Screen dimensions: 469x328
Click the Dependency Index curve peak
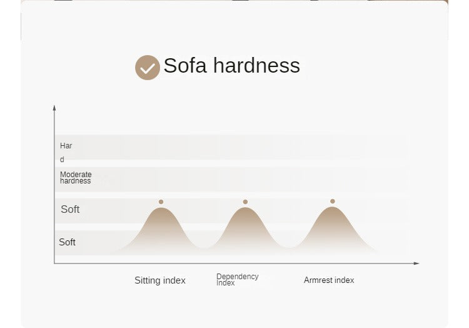coord(246,210)
